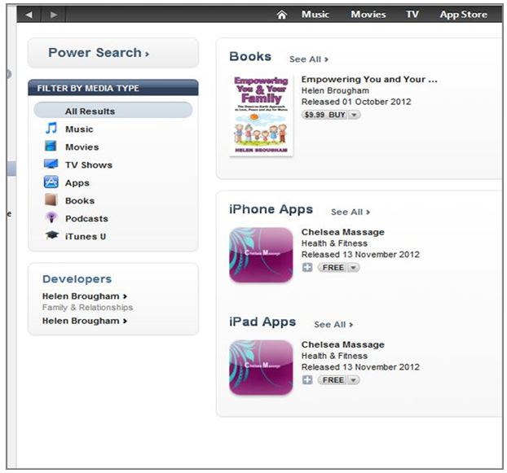Click Released 13 November 2012 in iPad Apps

(x=360, y=367)
